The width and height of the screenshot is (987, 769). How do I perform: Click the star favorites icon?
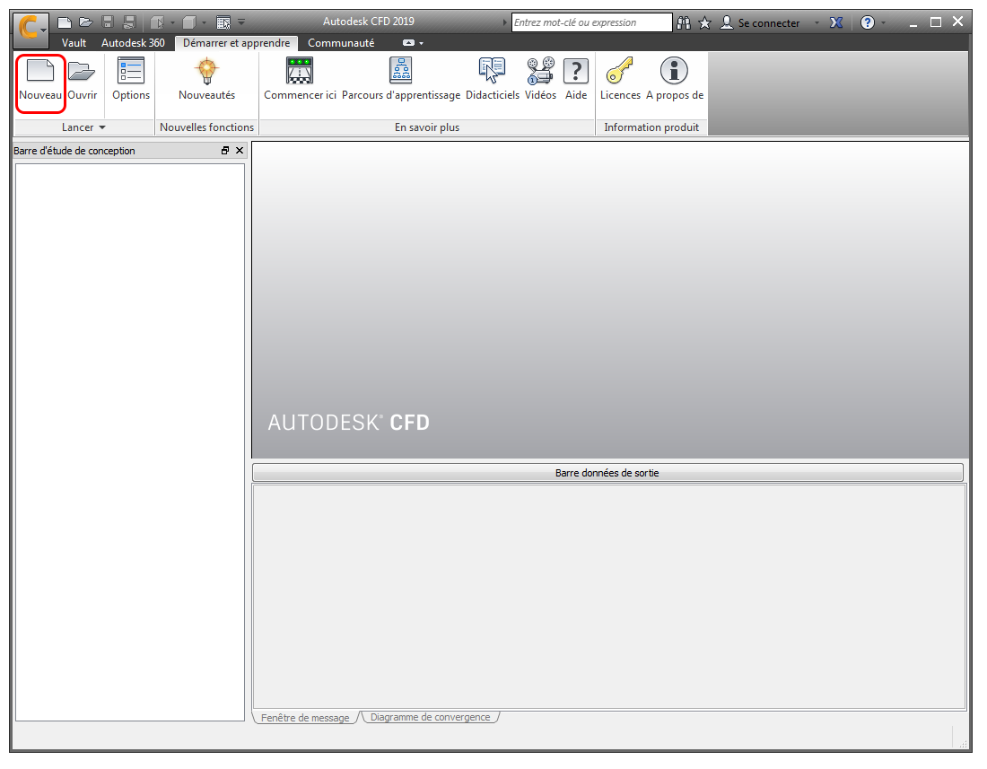click(704, 22)
